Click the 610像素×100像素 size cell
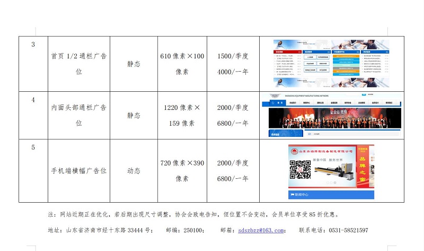Image resolution: width=424 pixels, height=251 pixels. (x=182, y=64)
